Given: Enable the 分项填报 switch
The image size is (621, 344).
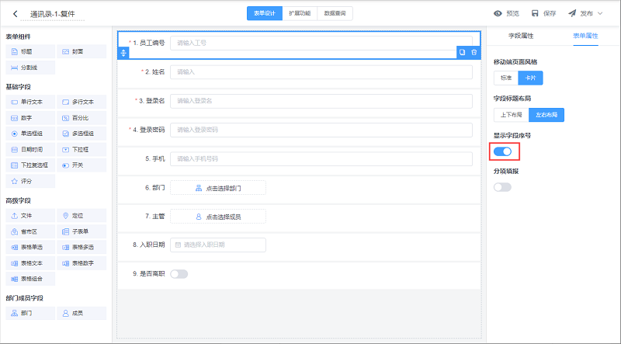Looking at the screenshot, I should point(502,186).
